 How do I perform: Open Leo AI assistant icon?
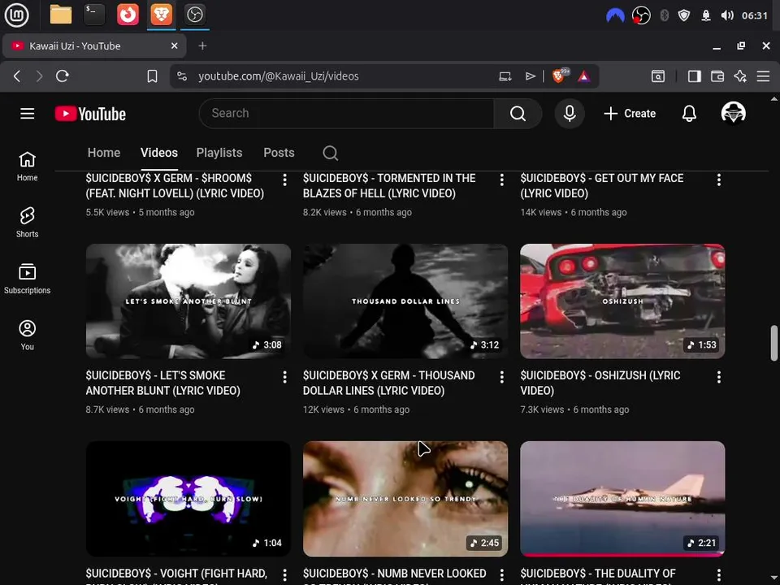[x=740, y=76]
